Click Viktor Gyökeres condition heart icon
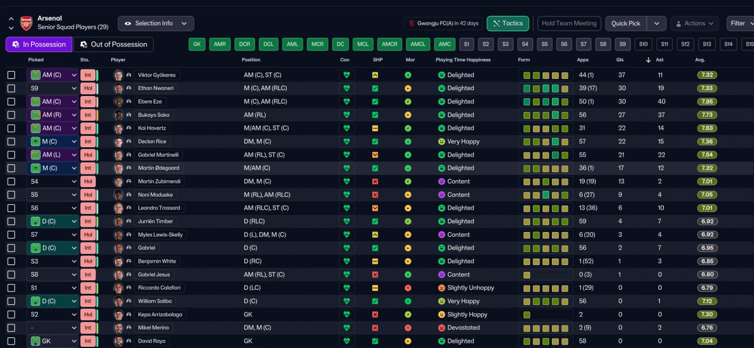The height and width of the screenshot is (348, 754). (x=347, y=75)
